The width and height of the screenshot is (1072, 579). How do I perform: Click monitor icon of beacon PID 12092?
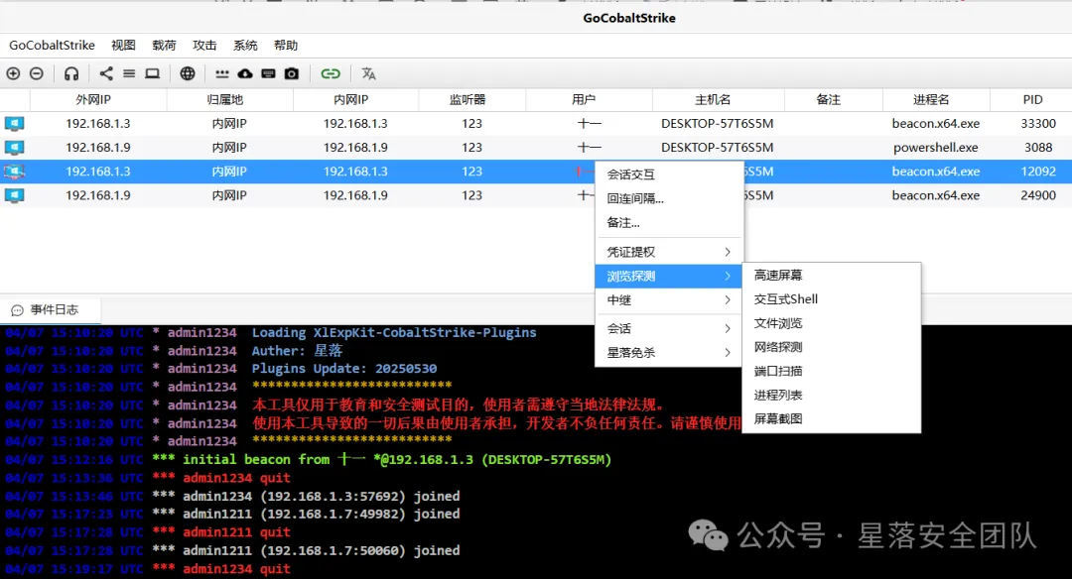click(x=14, y=172)
